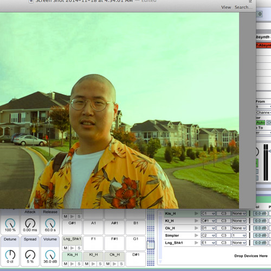Screen dimensions: 271x271
Task: Open the Channel dropdown in the mixer panel
Action: point(263,113)
